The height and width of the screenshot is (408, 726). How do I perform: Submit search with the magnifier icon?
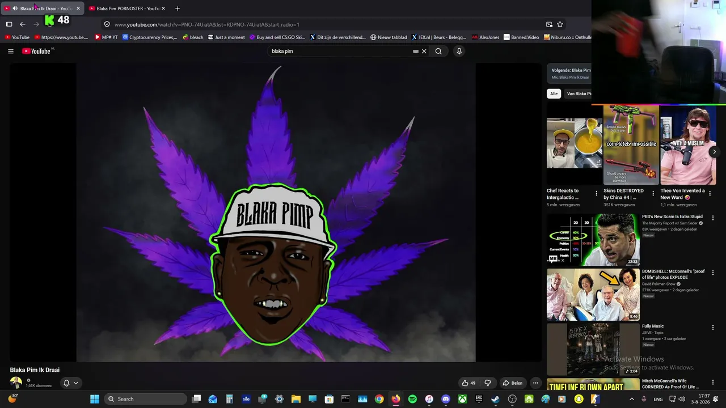438,51
